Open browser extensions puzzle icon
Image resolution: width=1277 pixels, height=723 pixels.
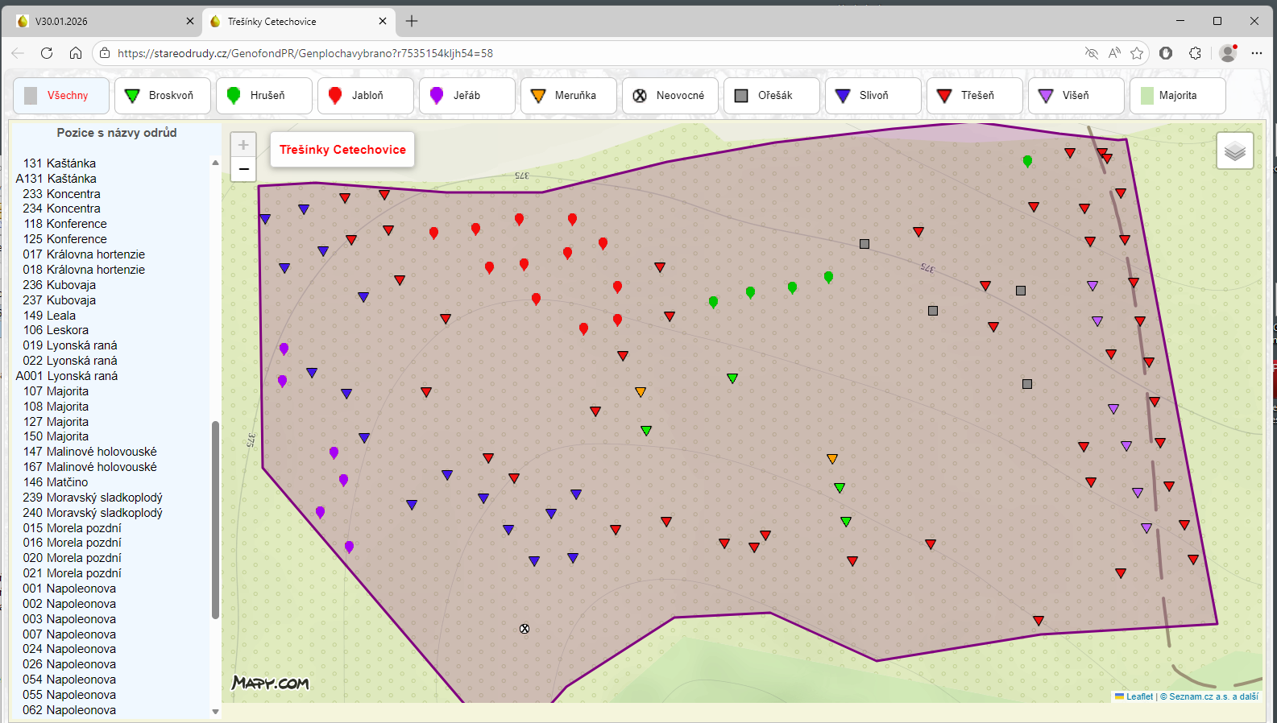tap(1195, 53)
